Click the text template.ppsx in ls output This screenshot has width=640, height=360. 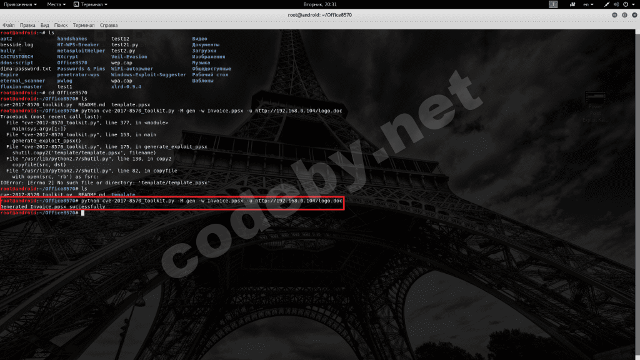click(131, 105)
